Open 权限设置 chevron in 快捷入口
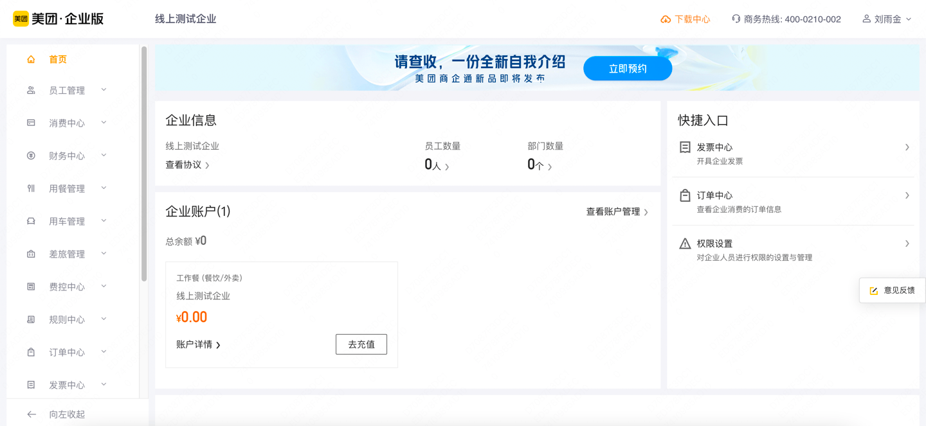Viewport: 926px width, 426px height. click(x=907, y=244)
